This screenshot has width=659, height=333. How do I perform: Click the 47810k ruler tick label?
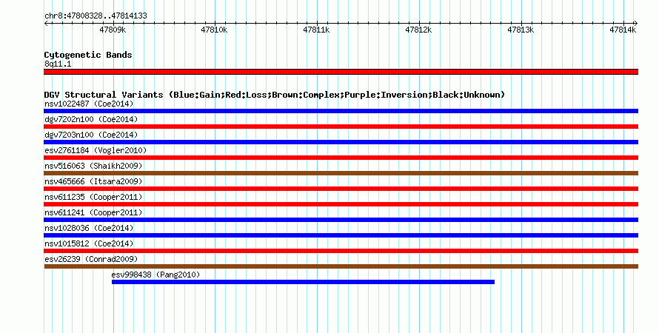point(214,30)
